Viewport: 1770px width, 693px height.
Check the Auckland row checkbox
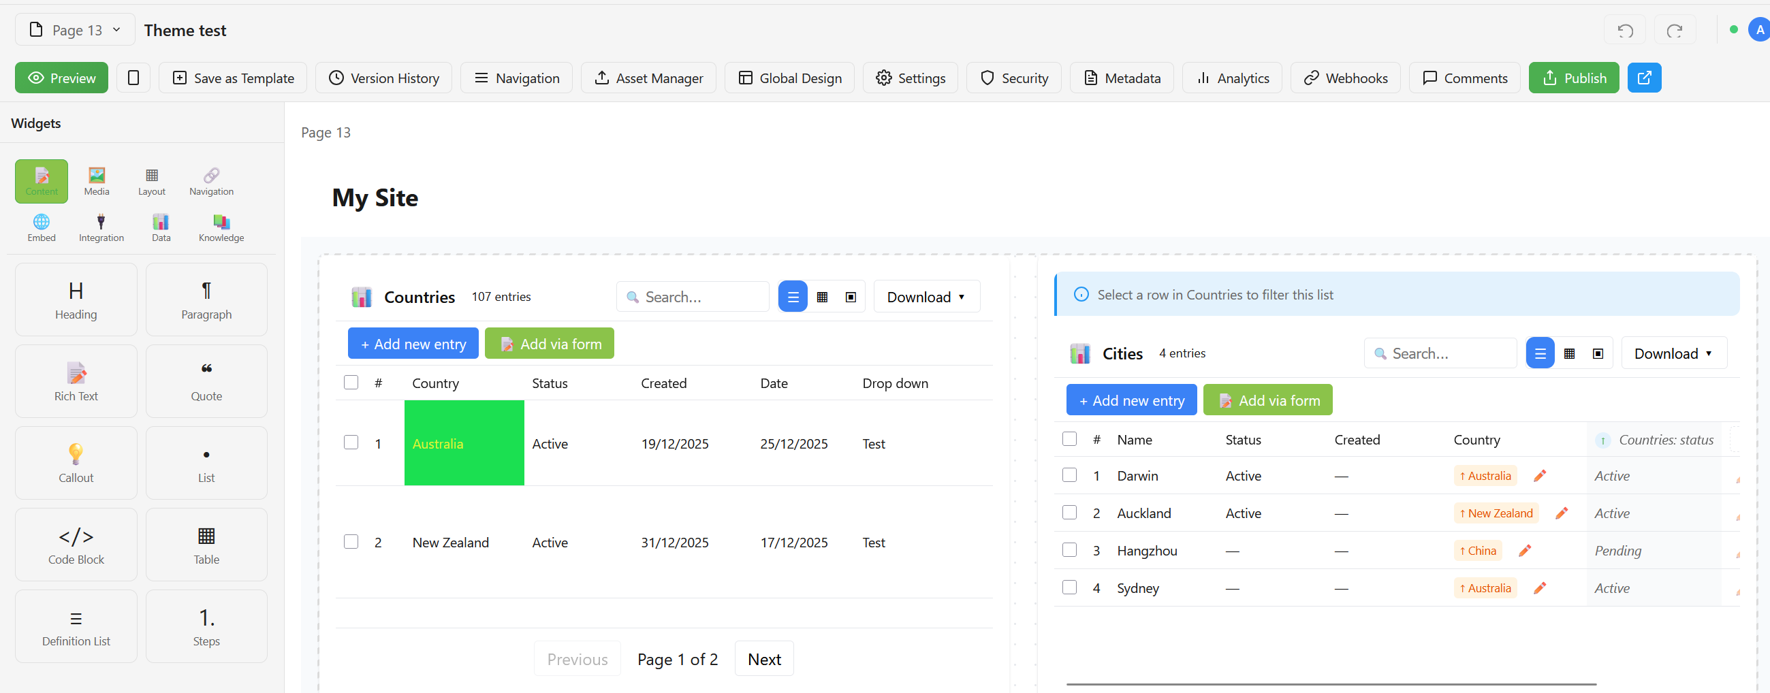[1069, 512]
